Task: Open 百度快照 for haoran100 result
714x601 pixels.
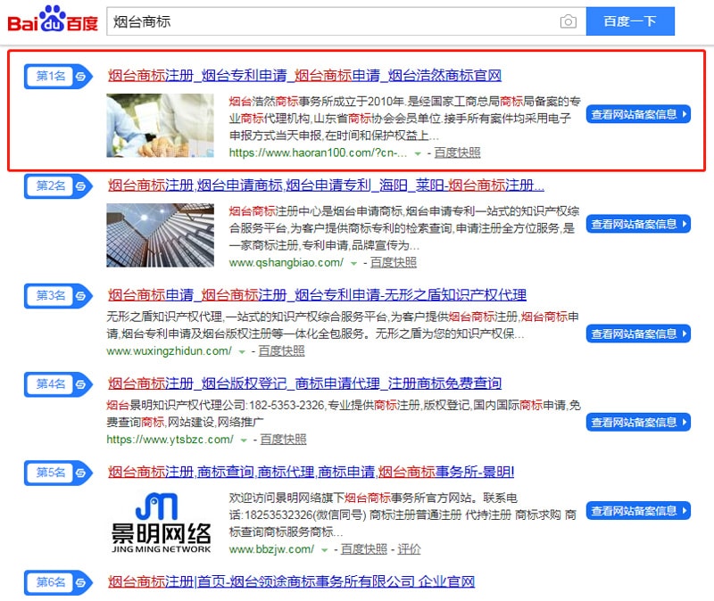Action: coord(457,152)
